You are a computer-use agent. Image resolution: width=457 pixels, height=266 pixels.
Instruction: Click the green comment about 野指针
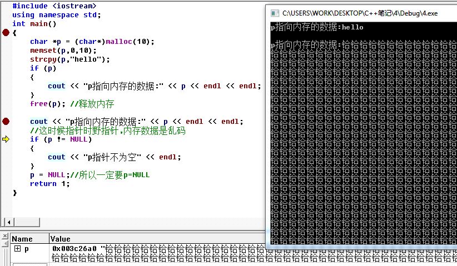tap(108, 131)
